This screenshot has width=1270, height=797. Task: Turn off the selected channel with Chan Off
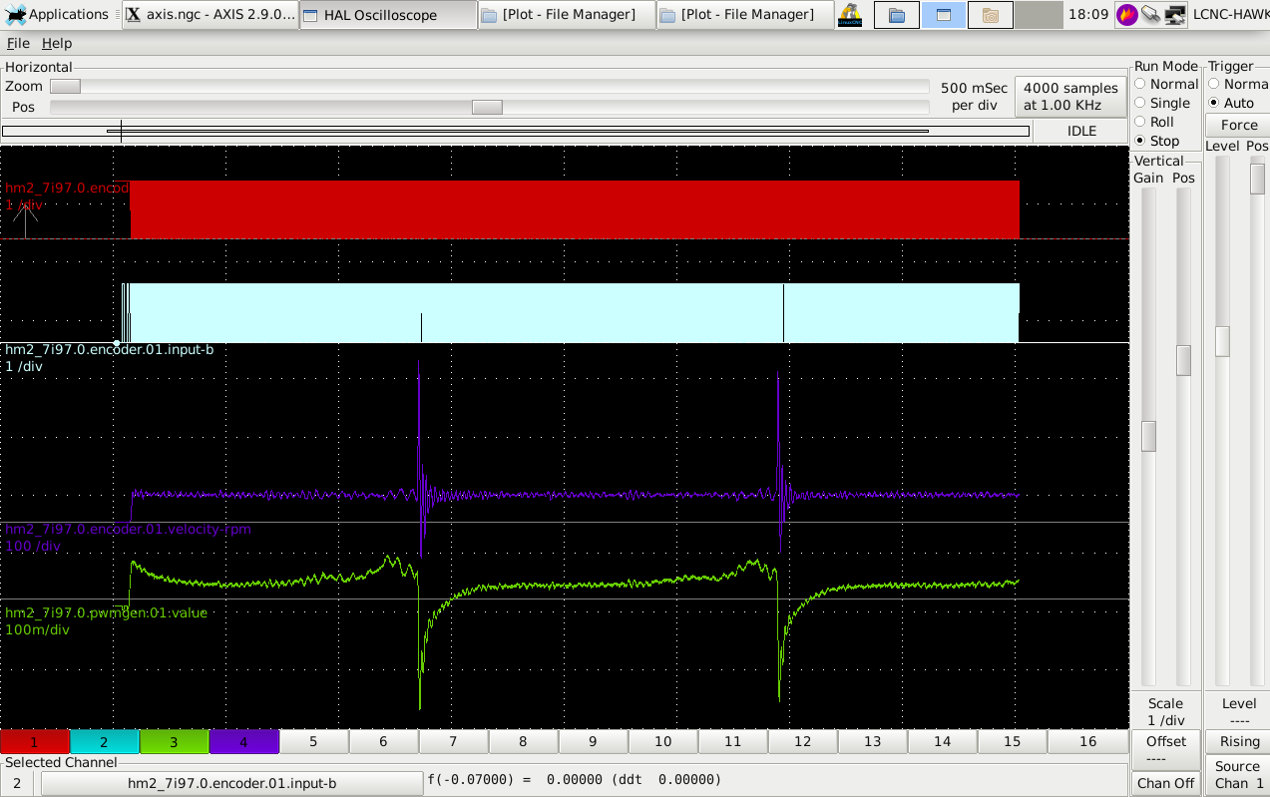point(1165,783)
